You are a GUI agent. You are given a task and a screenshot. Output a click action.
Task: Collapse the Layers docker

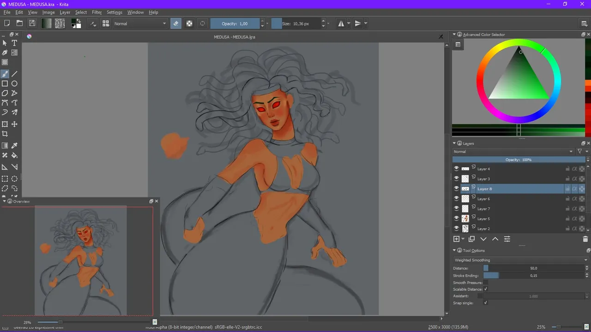coord(454,143)
